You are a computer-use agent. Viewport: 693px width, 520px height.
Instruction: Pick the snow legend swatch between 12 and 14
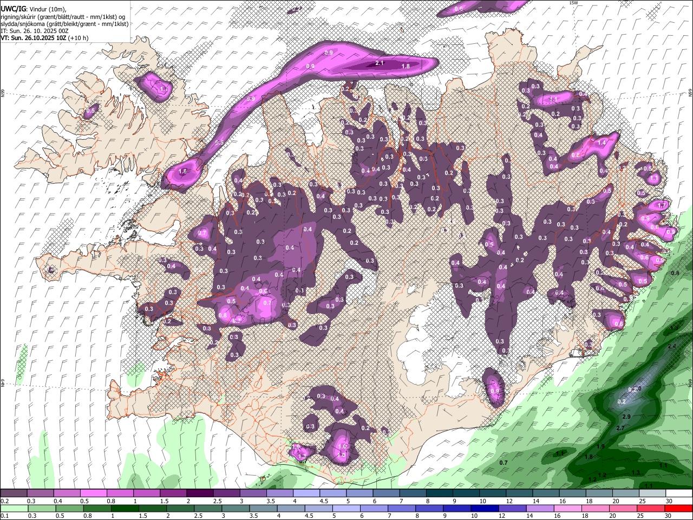click(519, 493)
